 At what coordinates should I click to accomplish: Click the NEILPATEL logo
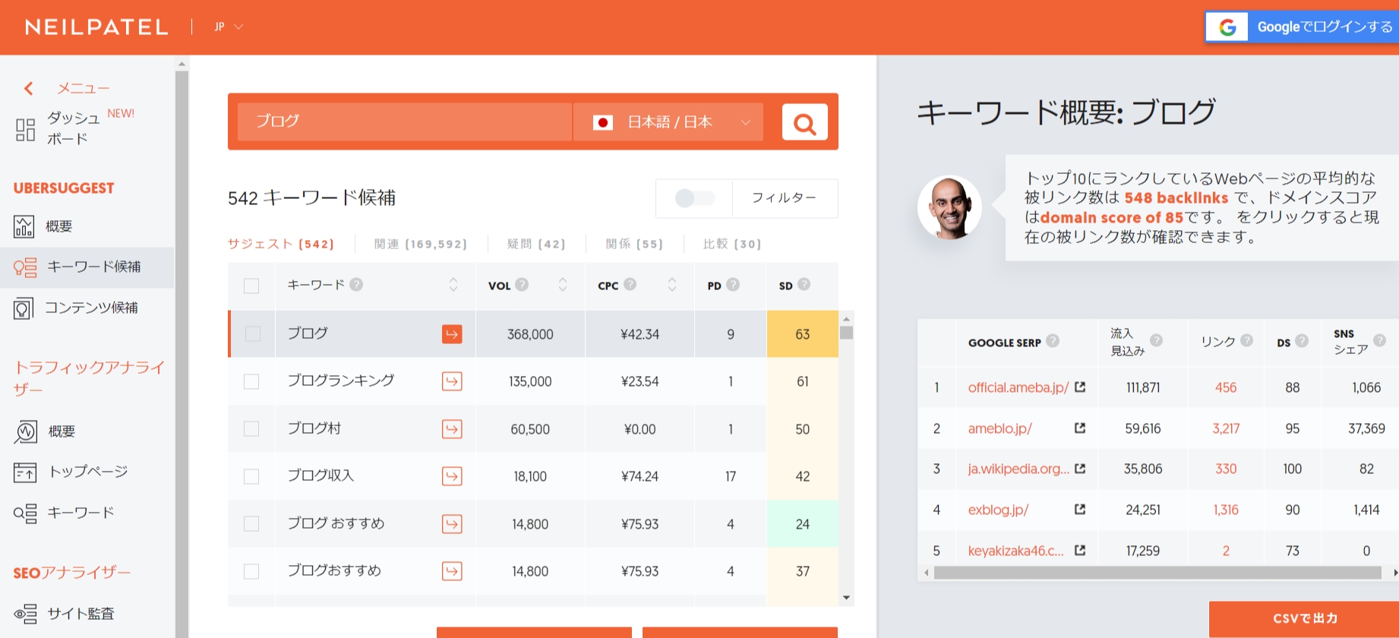(x=96, y=27)
